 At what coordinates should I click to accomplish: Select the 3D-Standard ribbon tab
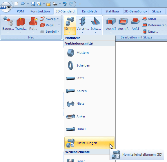(65, 11)
